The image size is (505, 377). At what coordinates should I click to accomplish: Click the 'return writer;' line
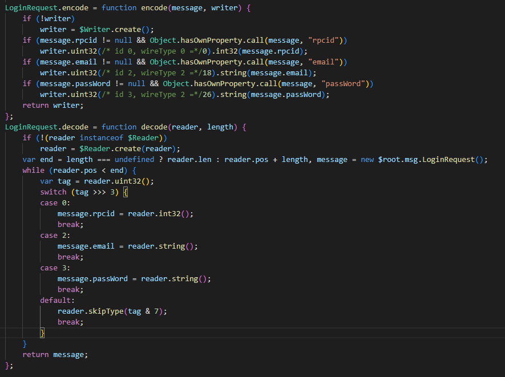[x=53, y=106]
